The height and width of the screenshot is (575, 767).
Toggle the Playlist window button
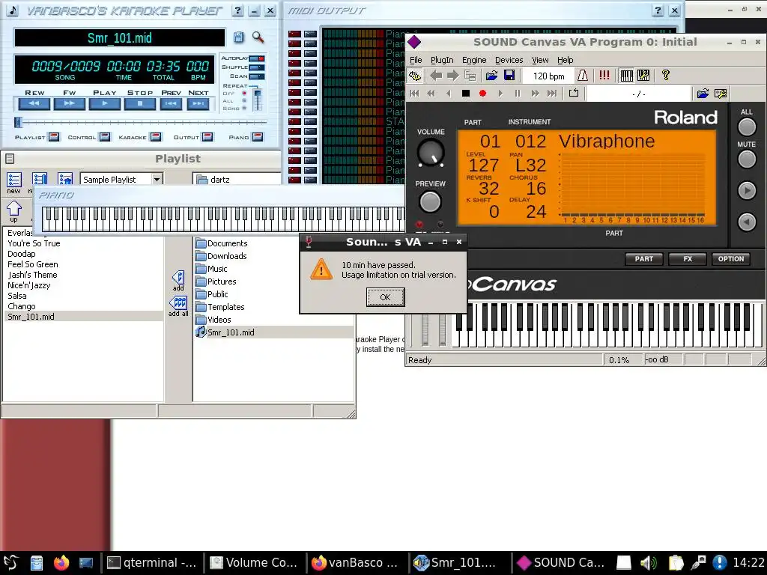[54, 137]
